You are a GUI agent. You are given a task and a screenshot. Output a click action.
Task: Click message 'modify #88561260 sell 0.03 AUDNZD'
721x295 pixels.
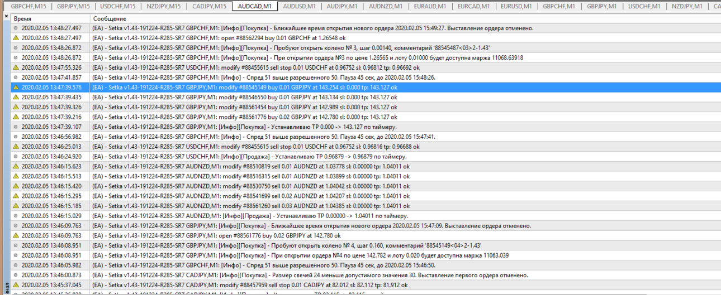pos(251,206)
